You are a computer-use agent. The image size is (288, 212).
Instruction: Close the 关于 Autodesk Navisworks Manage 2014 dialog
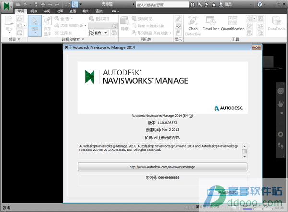coord(256,47)
